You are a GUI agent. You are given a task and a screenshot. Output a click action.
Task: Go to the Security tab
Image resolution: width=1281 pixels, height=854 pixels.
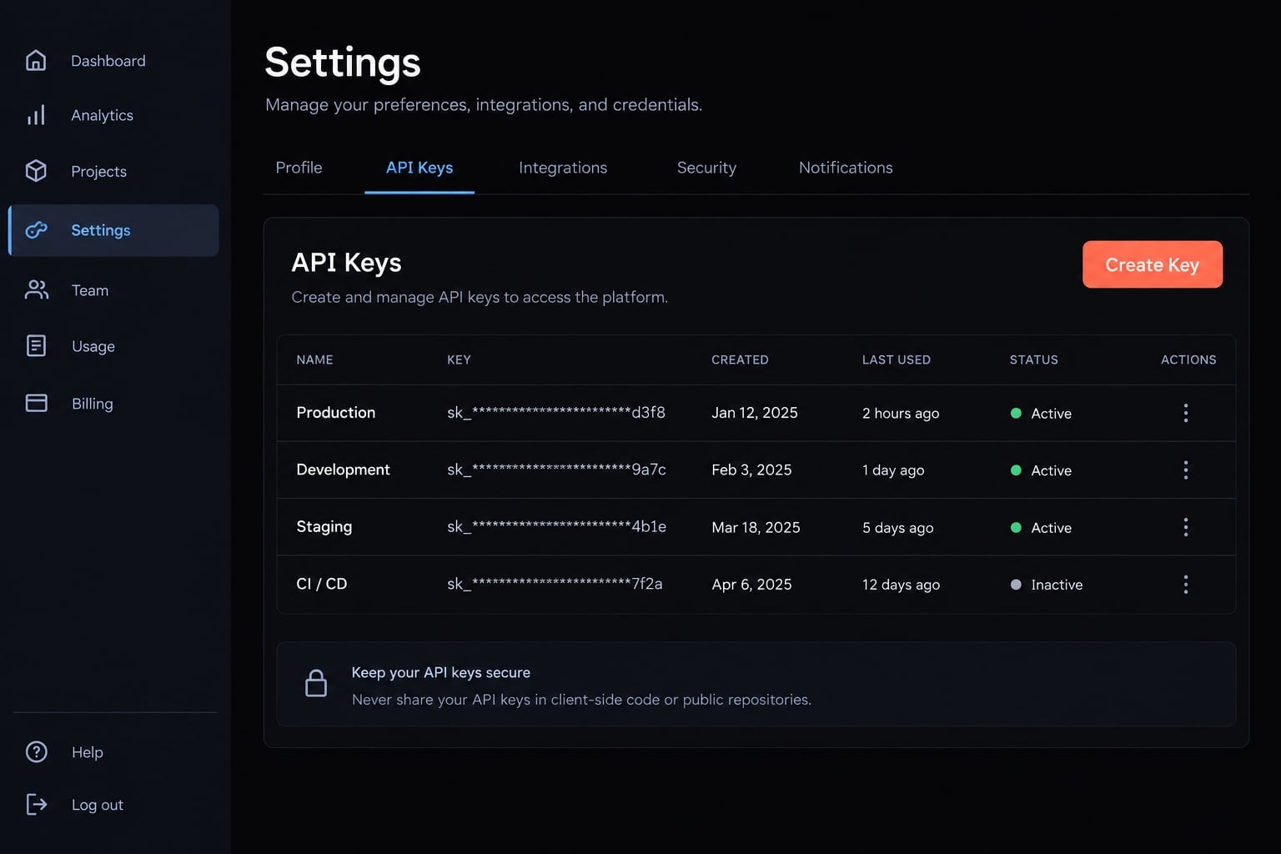[x=706, y=168]
